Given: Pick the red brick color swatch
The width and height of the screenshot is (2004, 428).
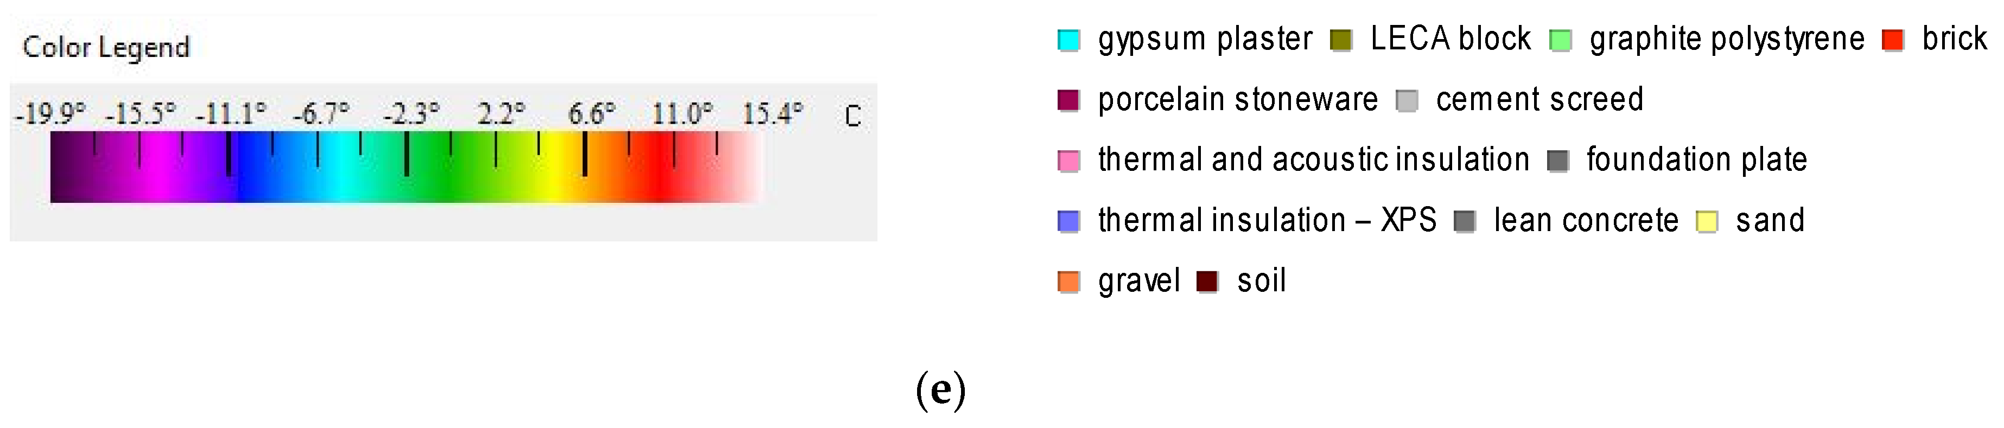Looking at the screenshot, I should pyautogui.click(x=1893, y=40).
